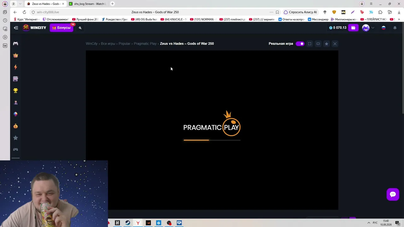This screenshot has height=227, width=404.
Task: Open the browser main menu hamburger
Action: [371, 4]
